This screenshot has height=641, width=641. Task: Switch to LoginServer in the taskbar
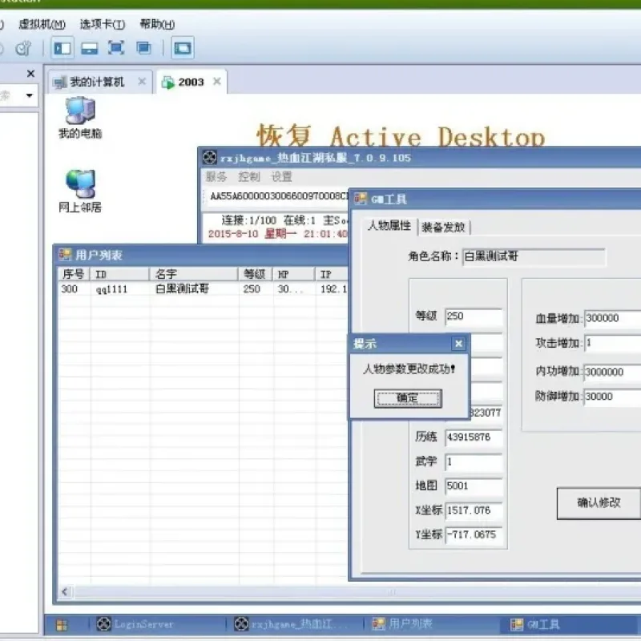coord(135,624)
